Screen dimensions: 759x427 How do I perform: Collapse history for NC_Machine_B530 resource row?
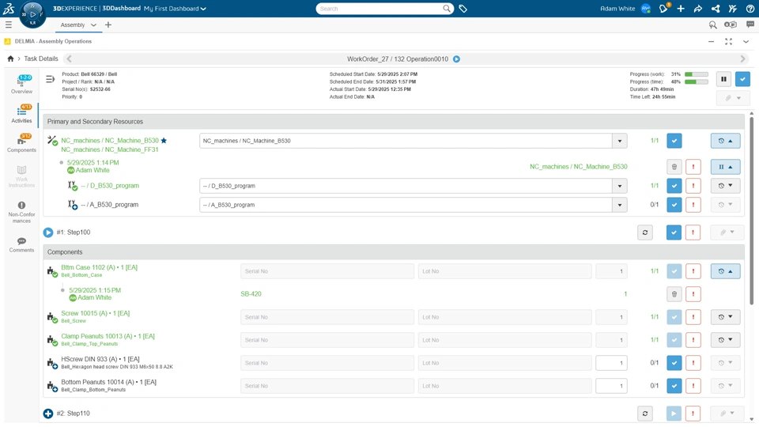click(725, 141)
